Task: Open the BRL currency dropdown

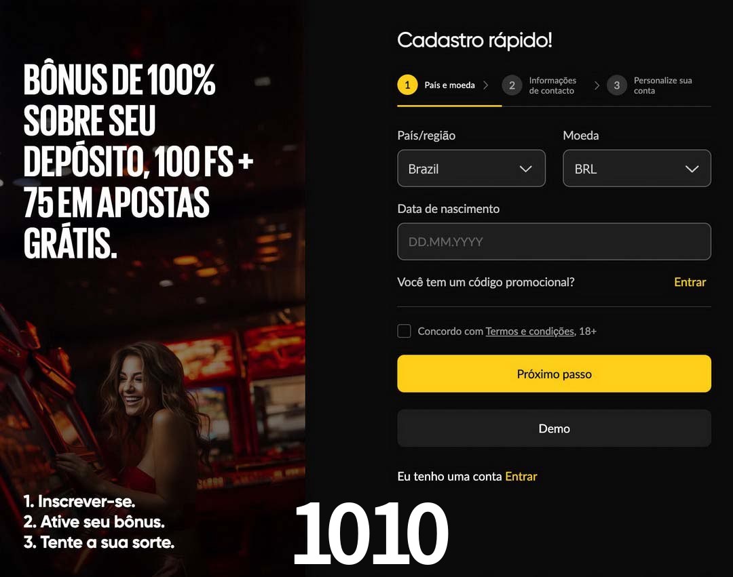Action: pos(637,169)
